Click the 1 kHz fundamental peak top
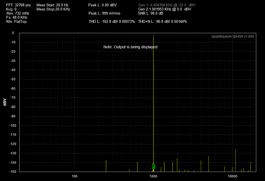 (x=153, y=35)
